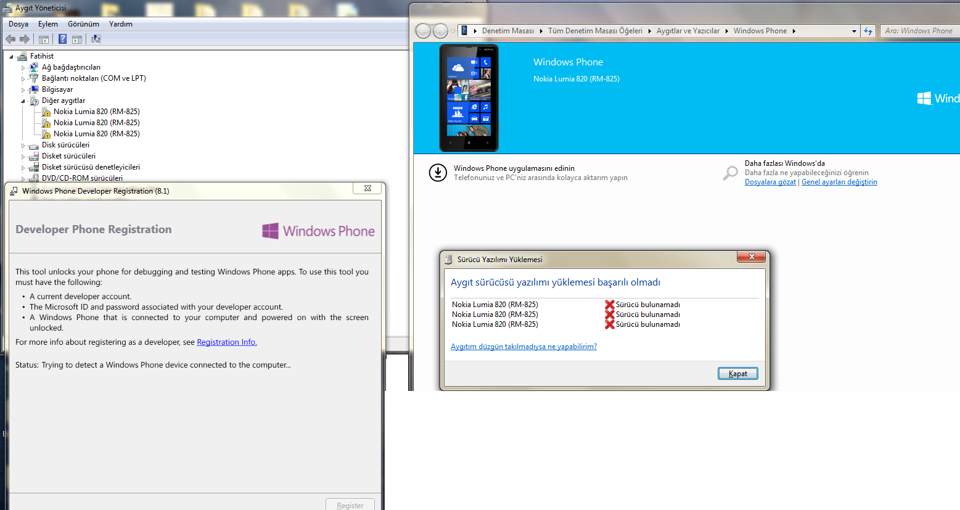Click the Aygıt Yöneticisi title bar icon
Screen dimensions: 960x510
pos(7,8)
